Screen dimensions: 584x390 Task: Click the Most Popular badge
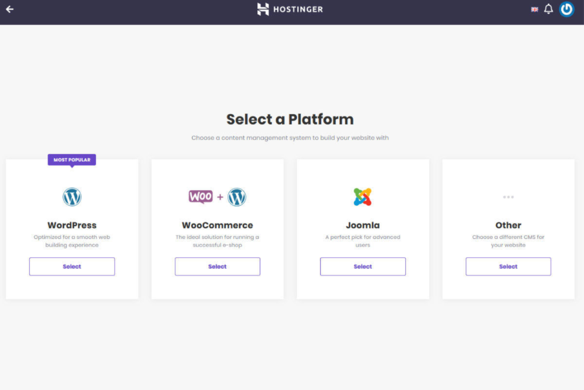click(x=72, y=160)
